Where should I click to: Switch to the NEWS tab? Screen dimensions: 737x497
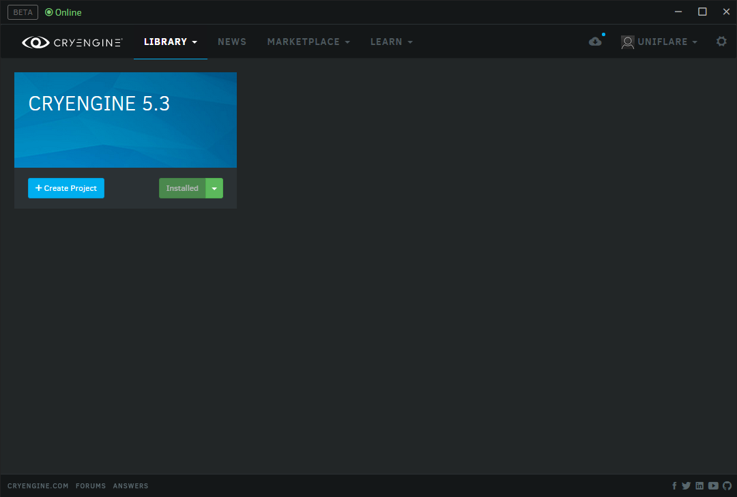[232, 42]
